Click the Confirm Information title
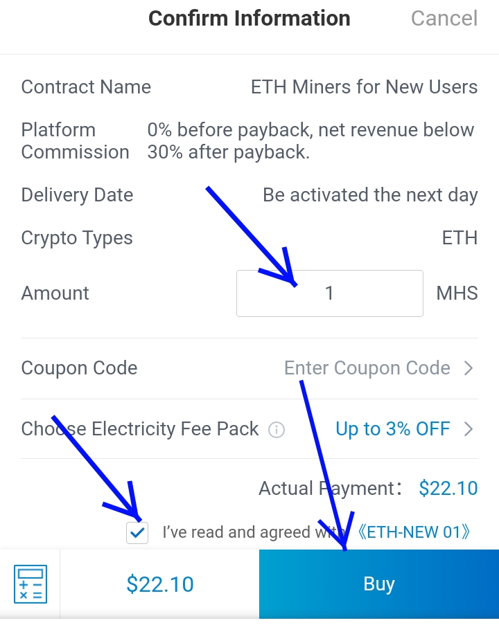The height and width of the screenshot is (625, 499). tap(249, 18)
